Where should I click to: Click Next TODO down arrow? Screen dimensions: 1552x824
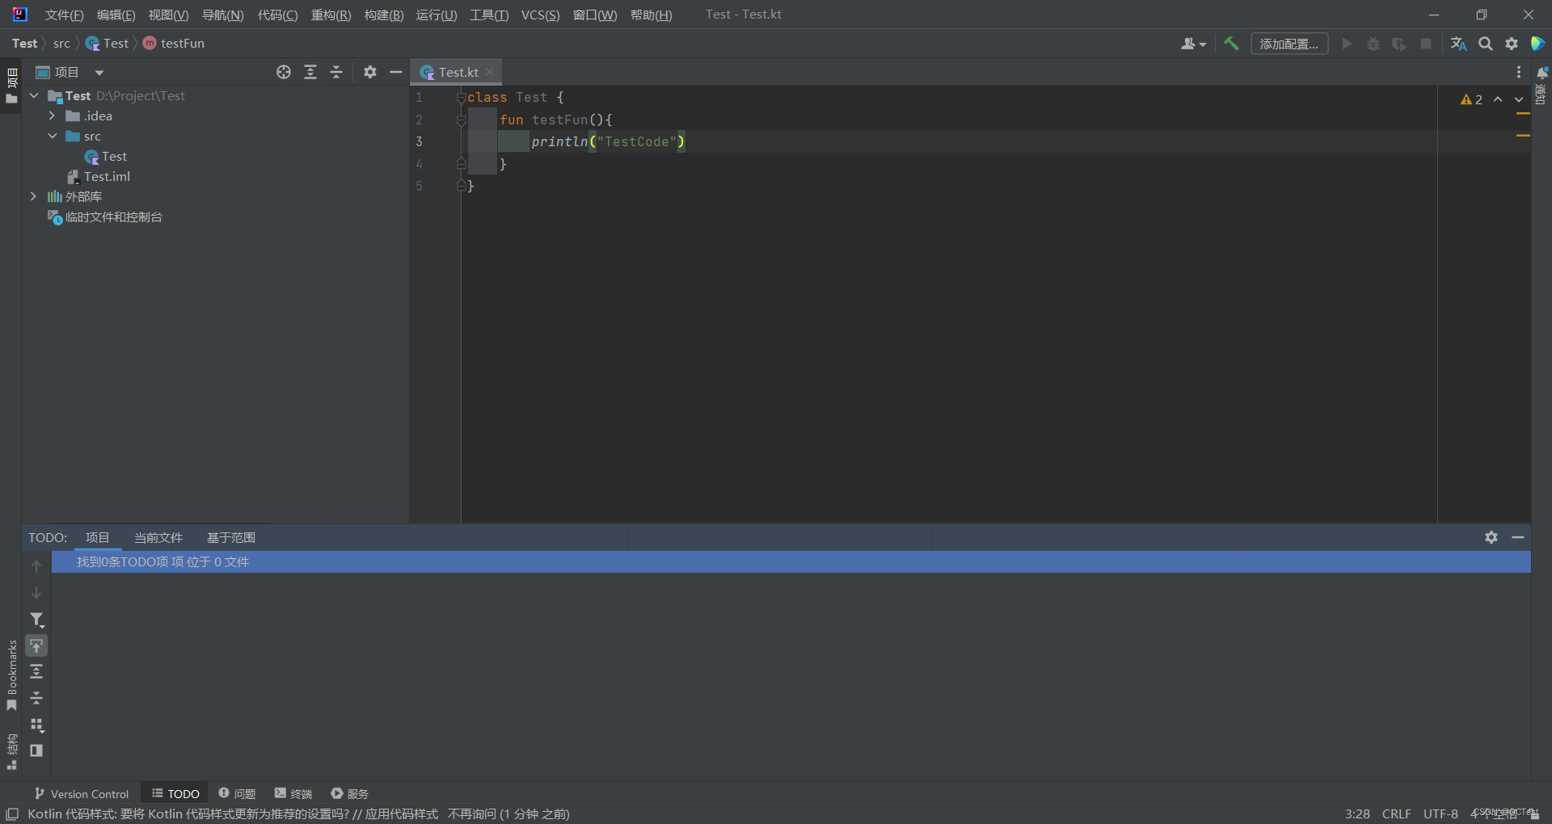[x=36, y=593]
